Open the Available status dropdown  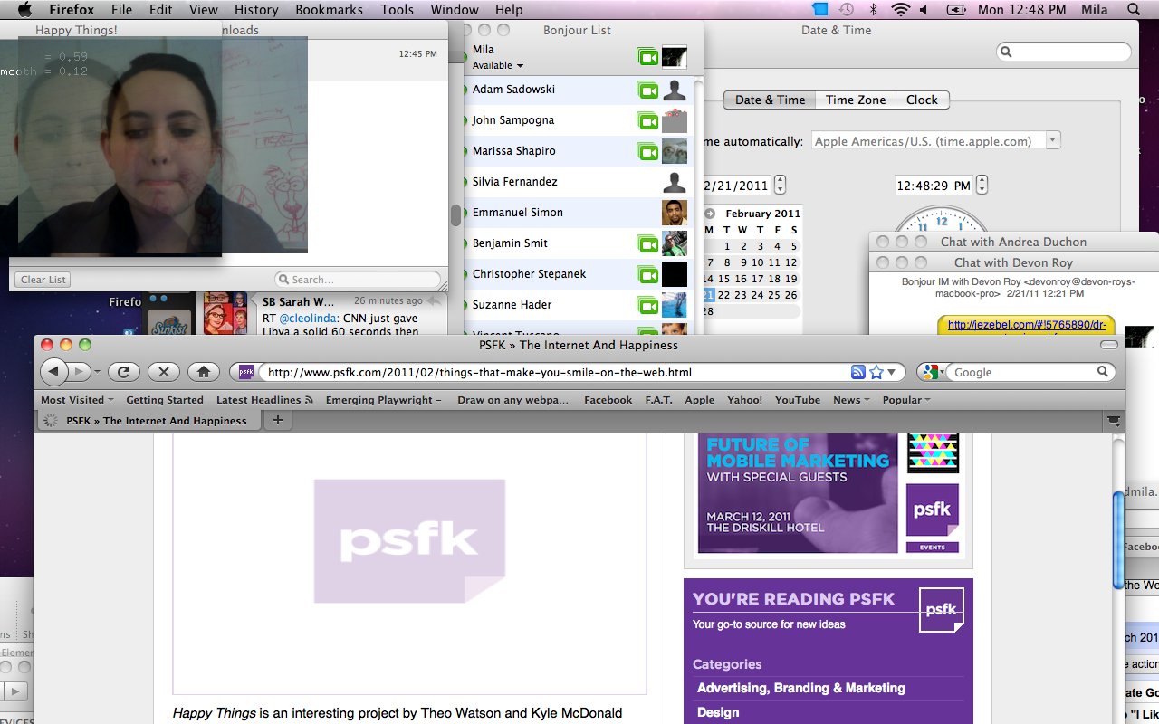[498, 65]
